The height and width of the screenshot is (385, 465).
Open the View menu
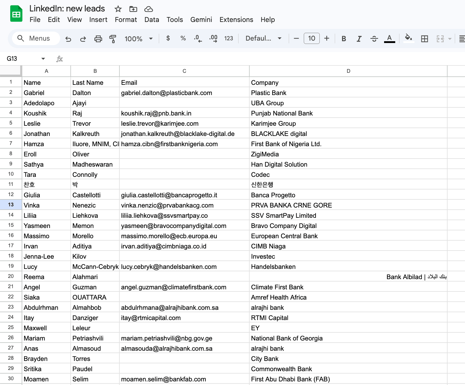coord(75,20)
